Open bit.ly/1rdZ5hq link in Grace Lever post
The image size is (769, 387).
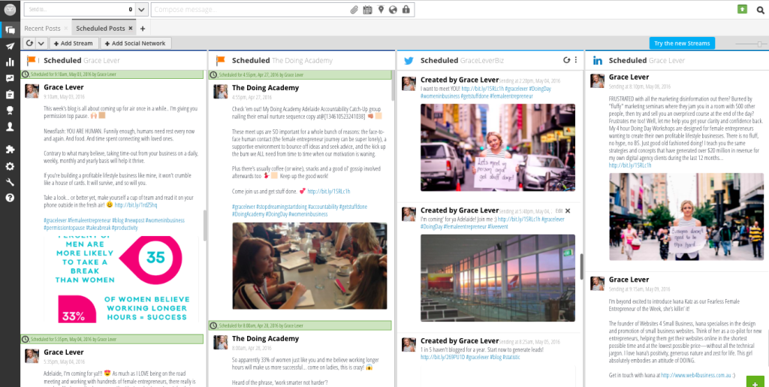point(136,205)
